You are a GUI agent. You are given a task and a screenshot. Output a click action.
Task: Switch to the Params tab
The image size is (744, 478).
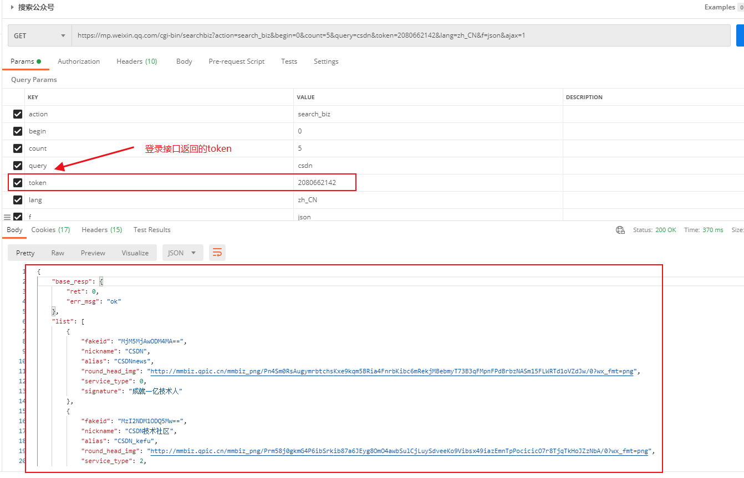click(x=26, y=61)
